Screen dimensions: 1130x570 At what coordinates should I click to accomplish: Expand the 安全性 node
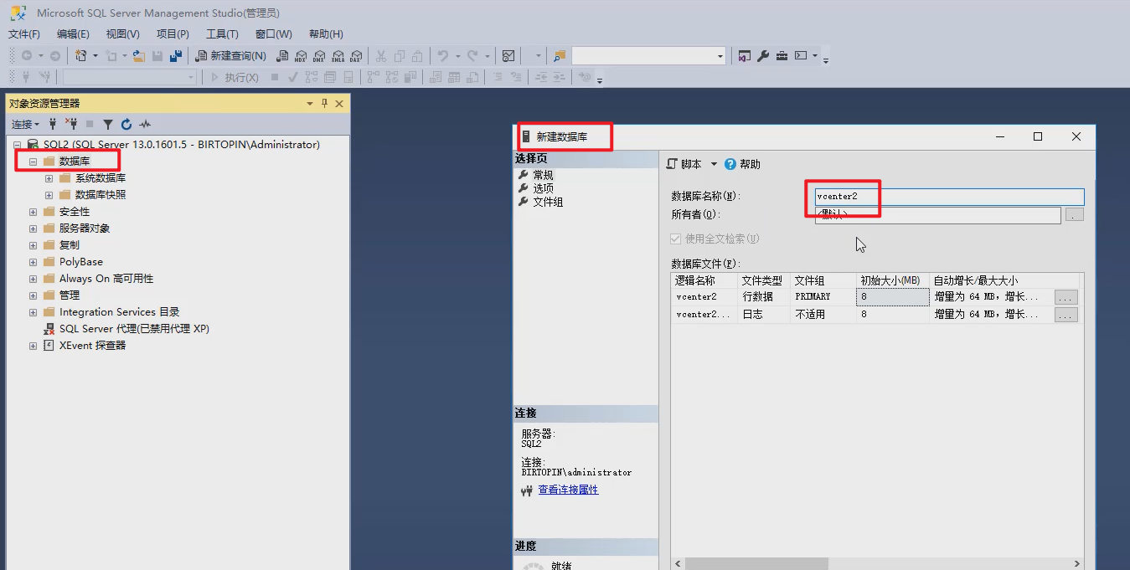(33, 212)
